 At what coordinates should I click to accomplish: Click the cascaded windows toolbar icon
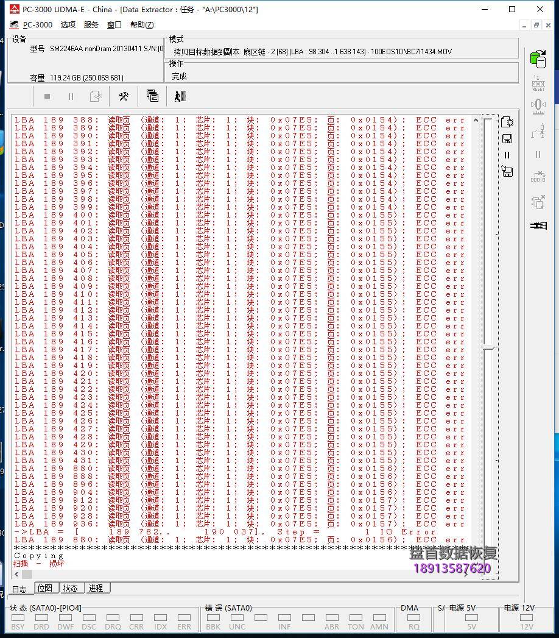click(x=152, y=96)
